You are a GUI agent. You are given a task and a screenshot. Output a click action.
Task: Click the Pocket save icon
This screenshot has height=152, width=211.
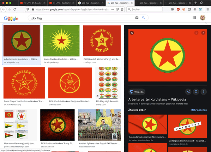[x=117, y=9]
